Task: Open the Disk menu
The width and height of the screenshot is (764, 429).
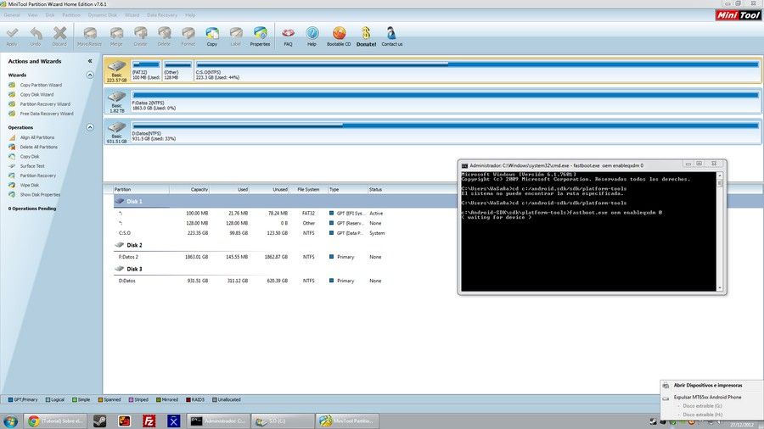Action: tap(50, 15)
